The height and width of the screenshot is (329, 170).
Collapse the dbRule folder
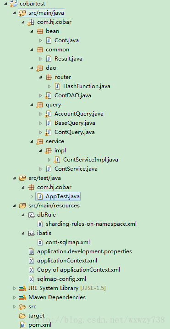pos(23,215)
